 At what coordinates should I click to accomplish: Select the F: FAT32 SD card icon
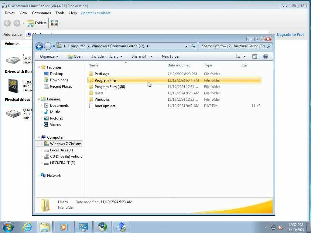tap(13, 86)
